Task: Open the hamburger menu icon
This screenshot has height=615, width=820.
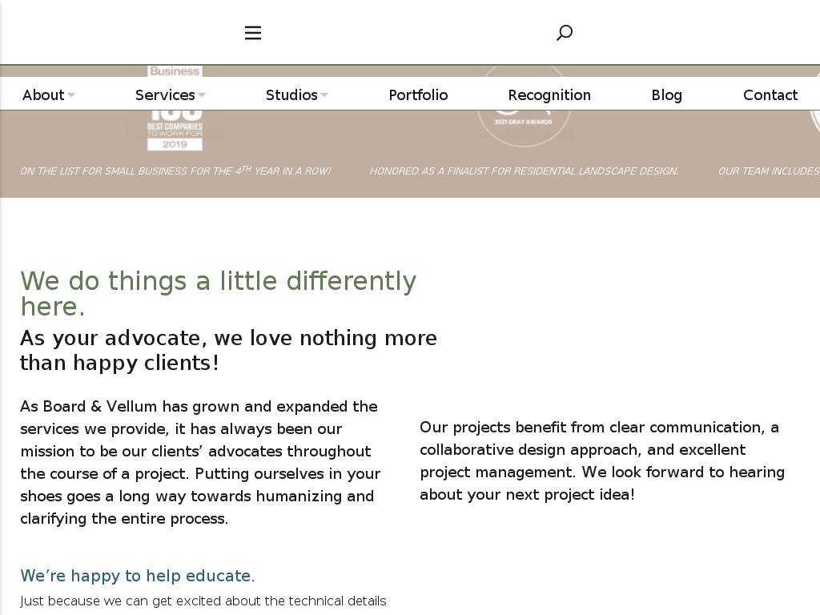Action: coord(253,33)
